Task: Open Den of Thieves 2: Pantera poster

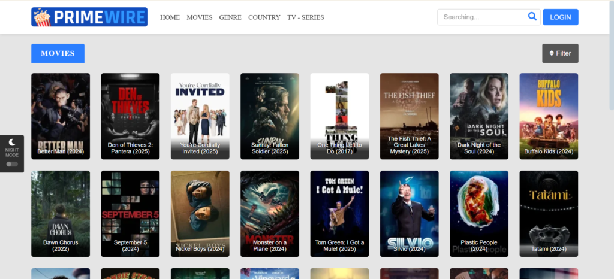Action: pos(130,116)
